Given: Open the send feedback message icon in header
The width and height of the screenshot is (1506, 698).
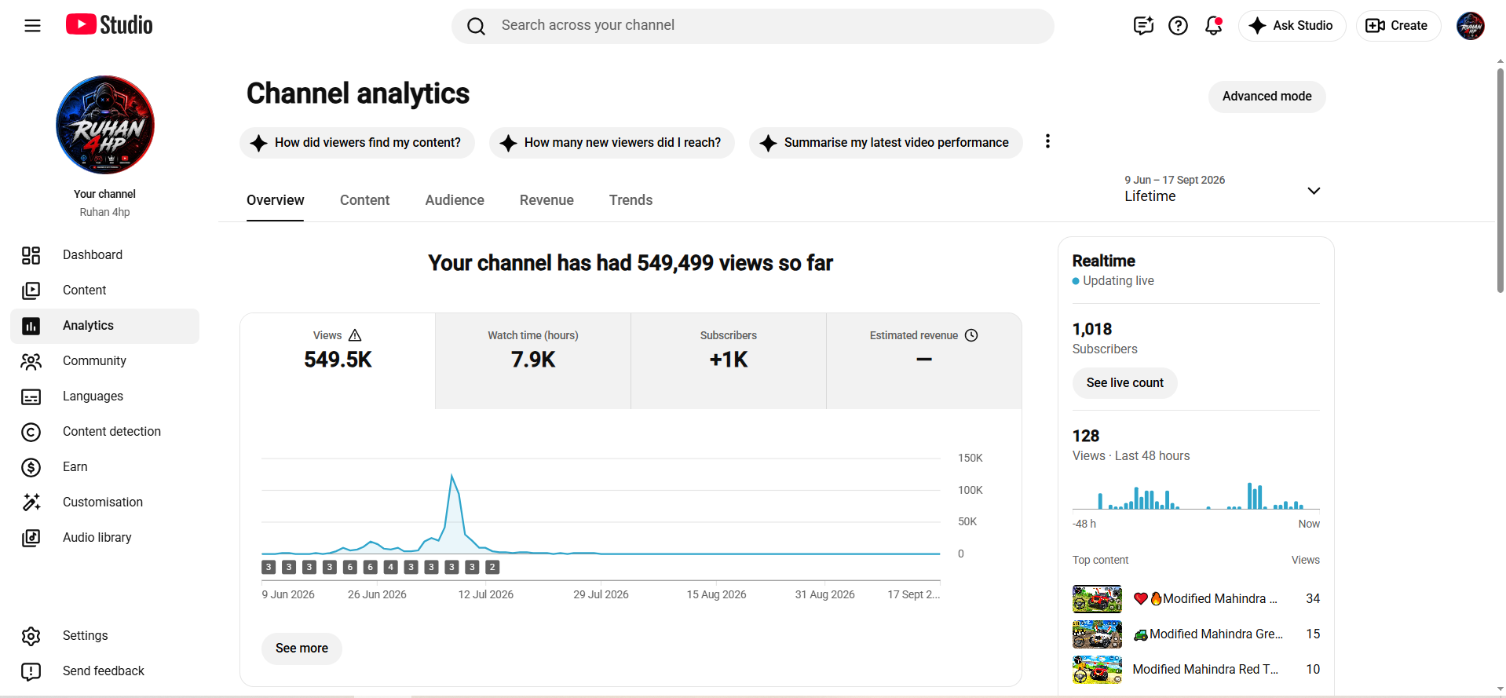Looking at the screenshot, I should click(x=1143, y=26).
